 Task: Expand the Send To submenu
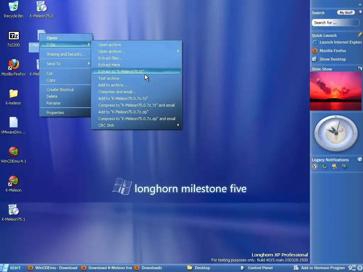point(66,64)
